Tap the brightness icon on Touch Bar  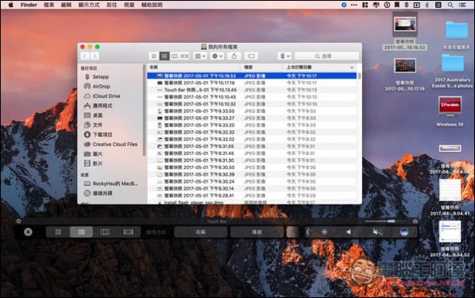[x=324, y=232]
